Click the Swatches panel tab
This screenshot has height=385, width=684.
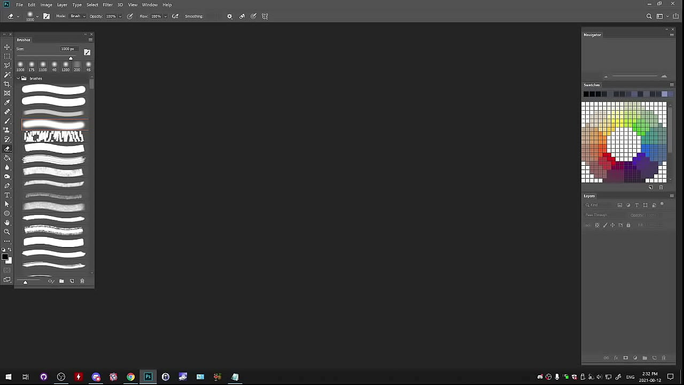point(592,85)
